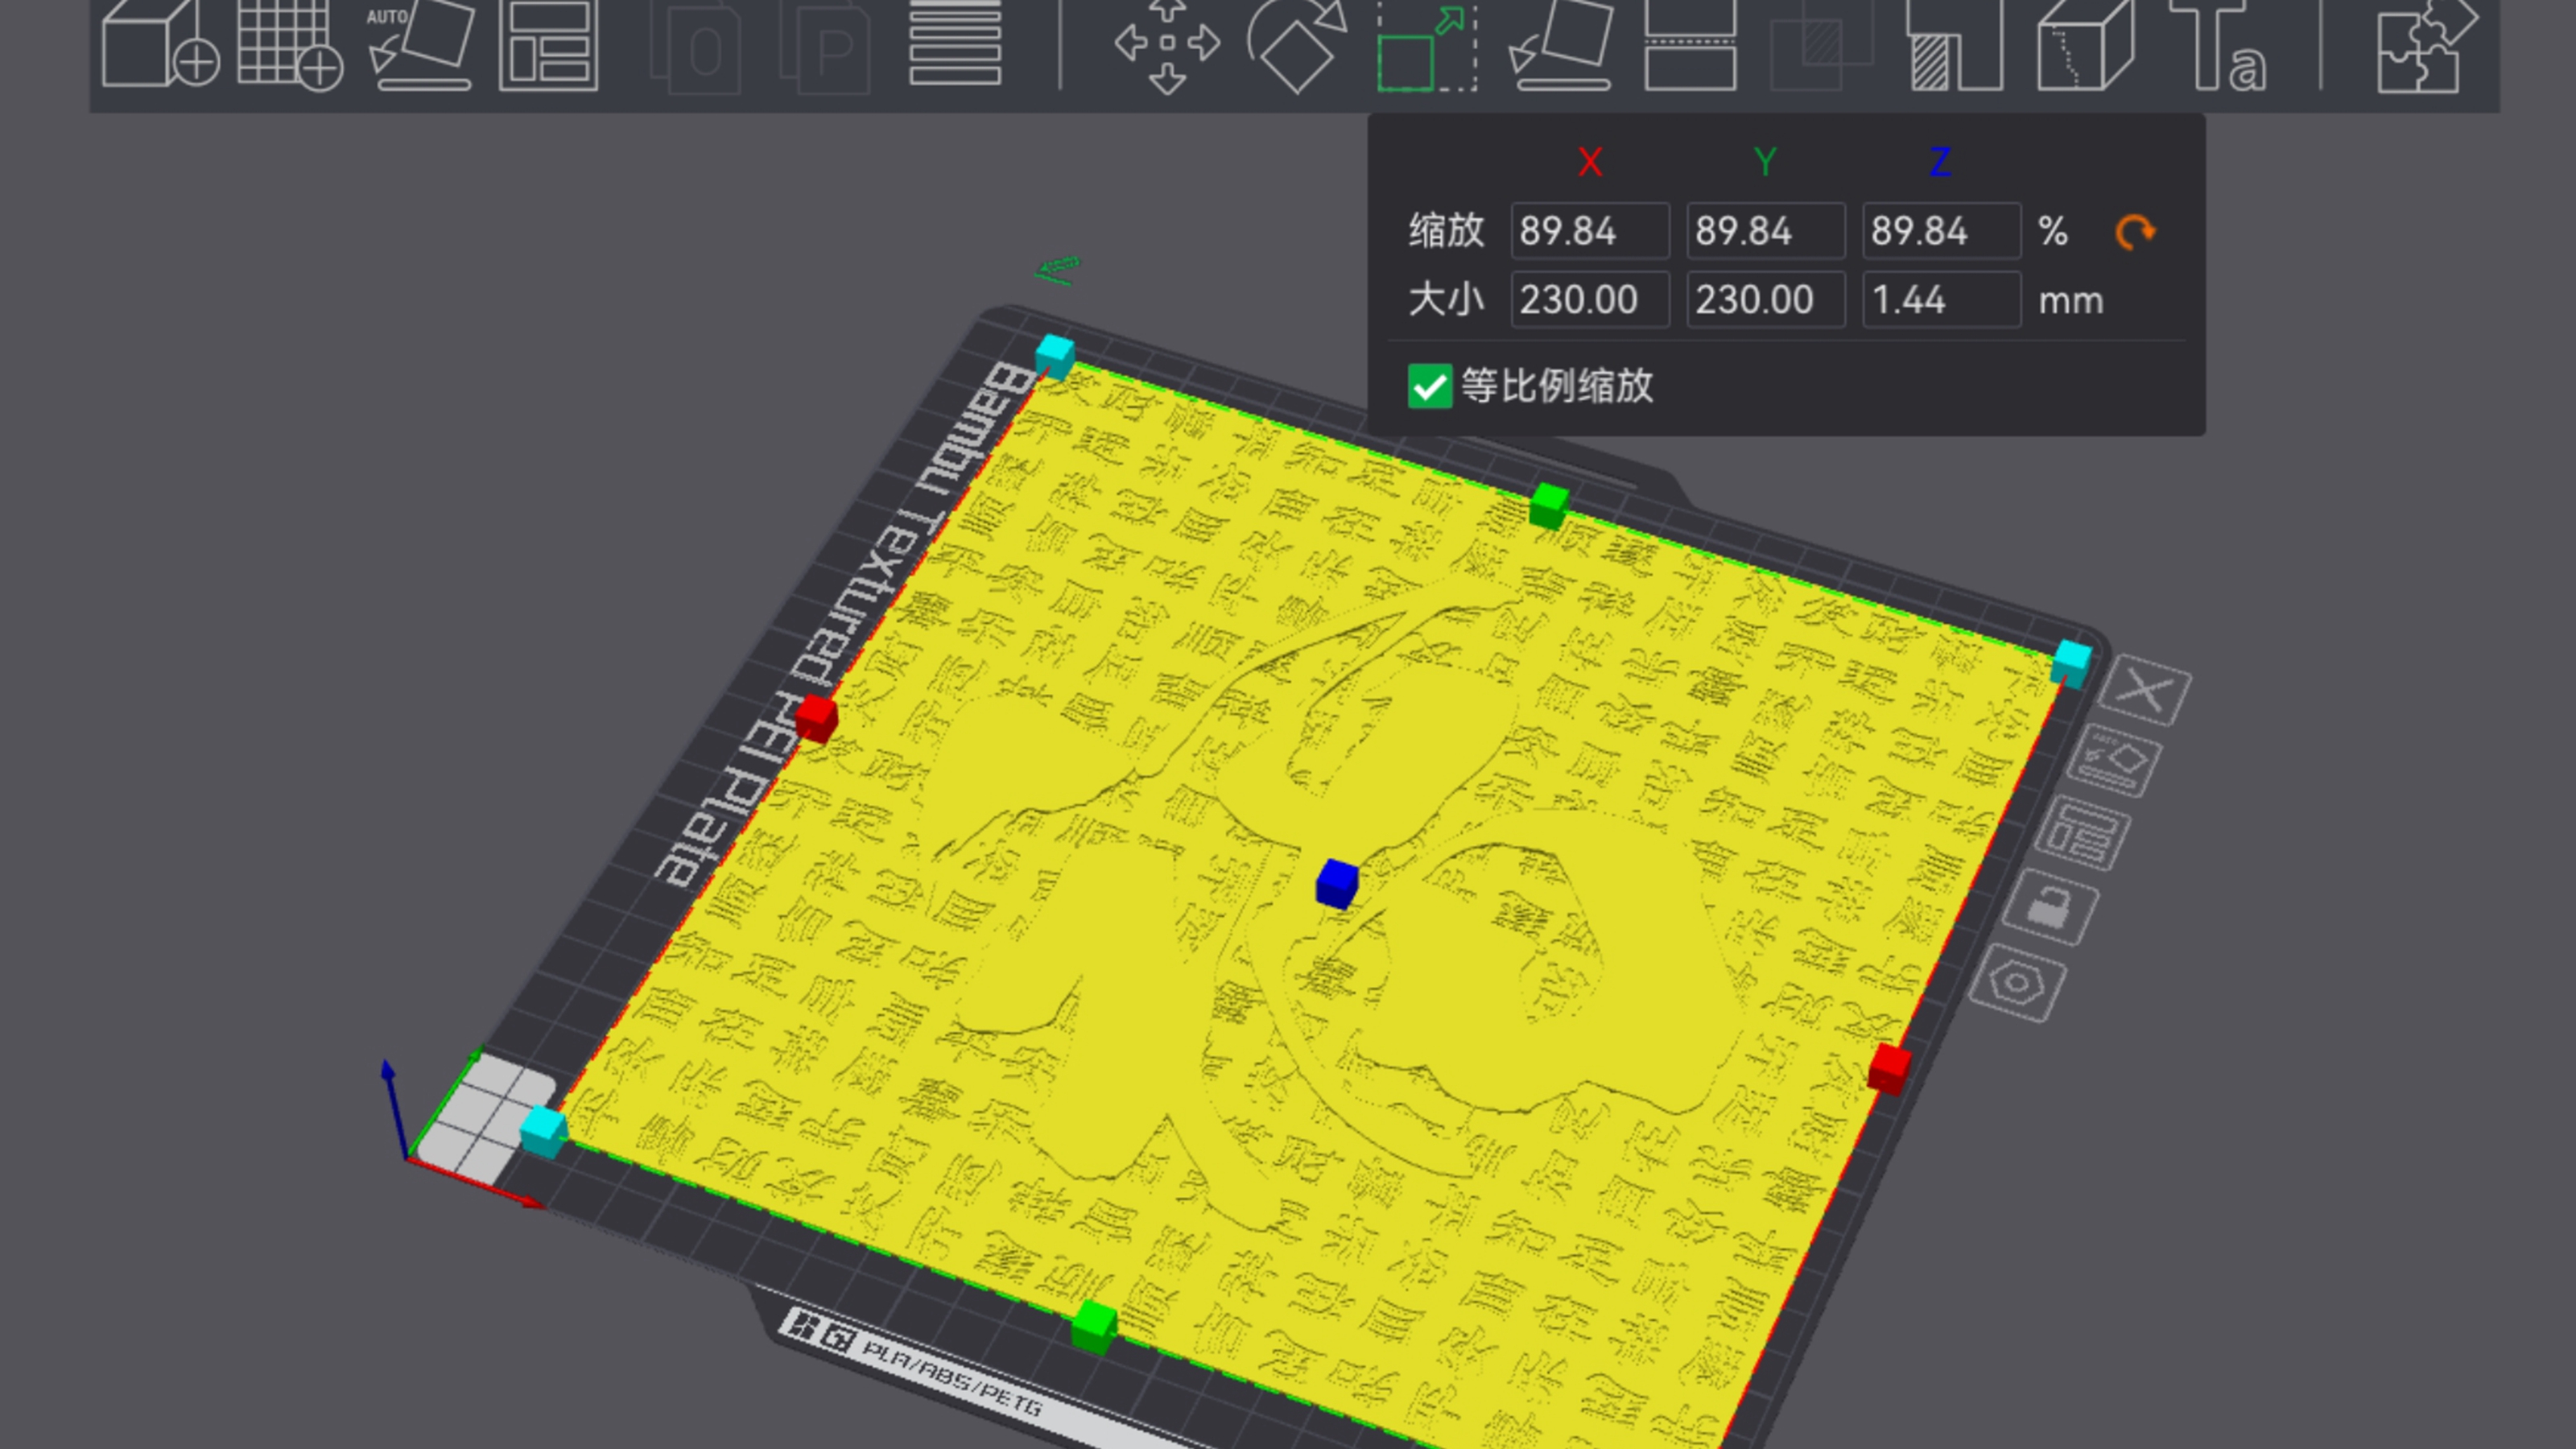2576x1449 pixels.
Task: Select the Cut tool icon
Action: click(x=1690, y=45)
